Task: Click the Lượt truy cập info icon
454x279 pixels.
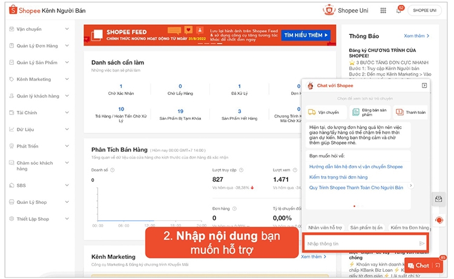Action: click(241, 170)
